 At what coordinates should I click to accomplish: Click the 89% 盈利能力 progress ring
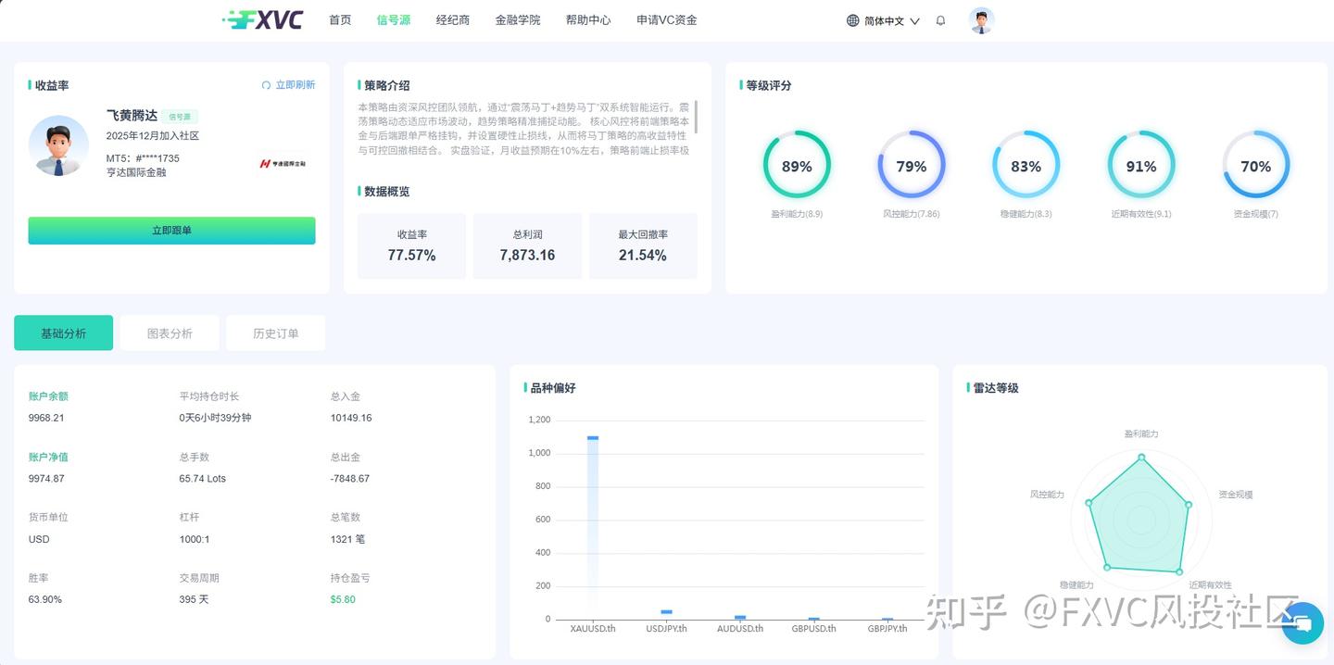[797, 166]
